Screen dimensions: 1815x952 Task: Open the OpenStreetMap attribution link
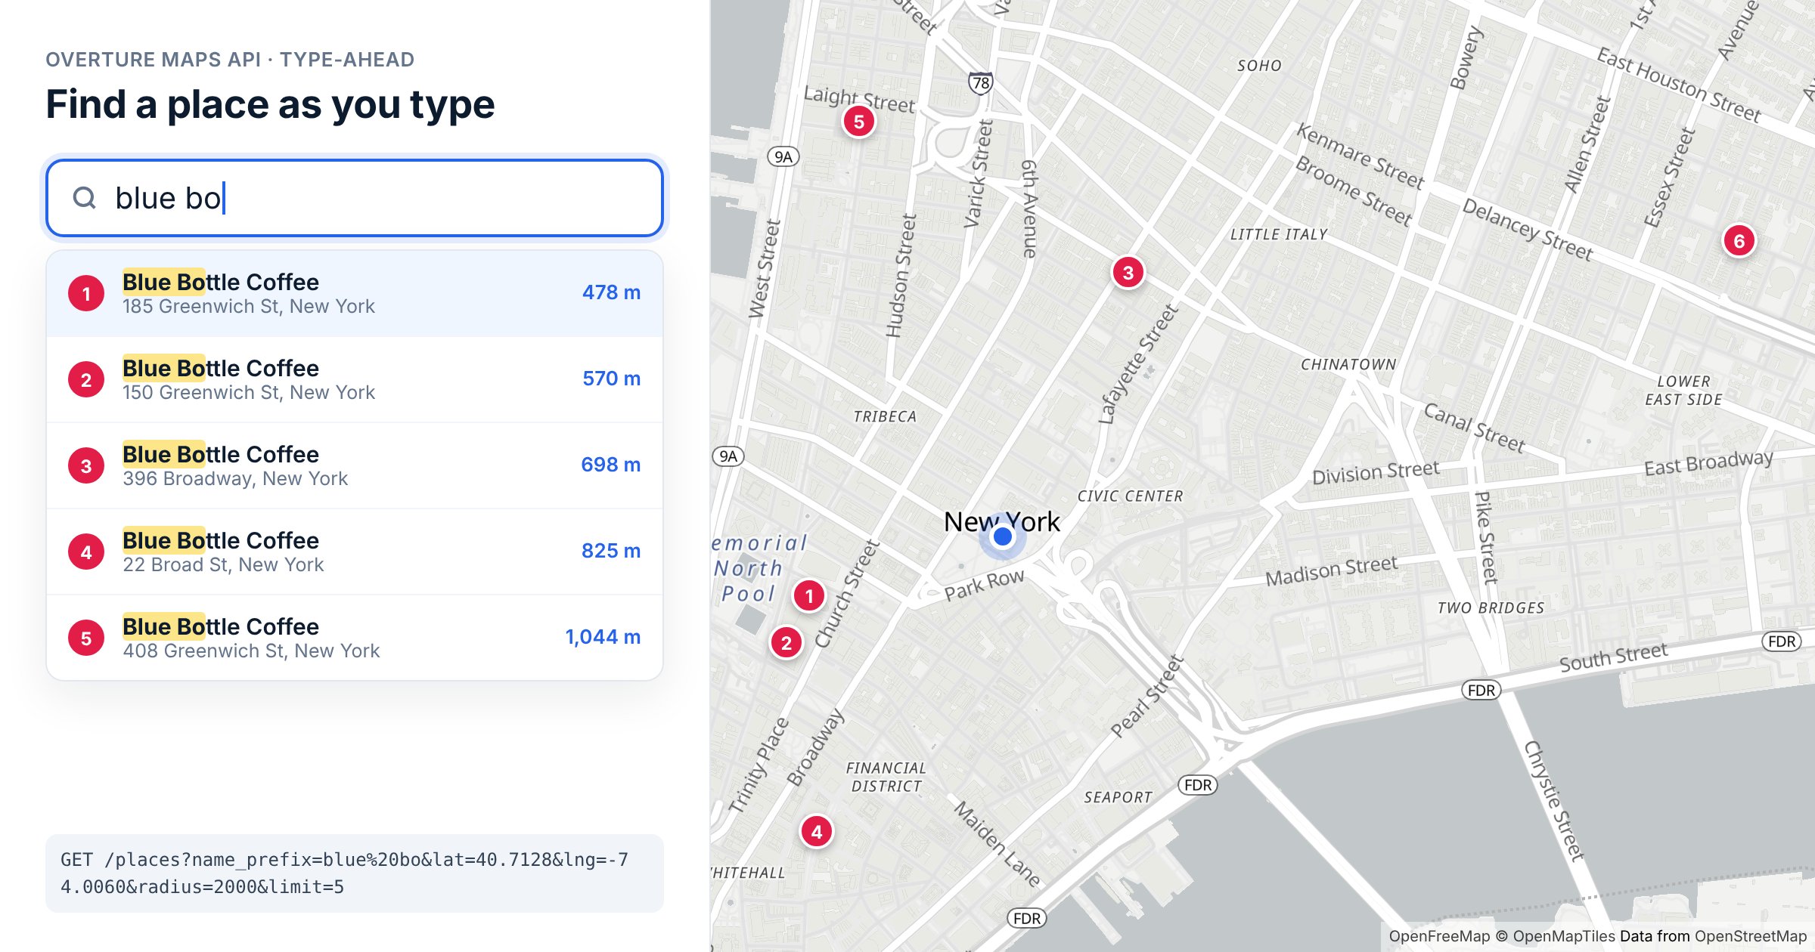point(1750,936)
